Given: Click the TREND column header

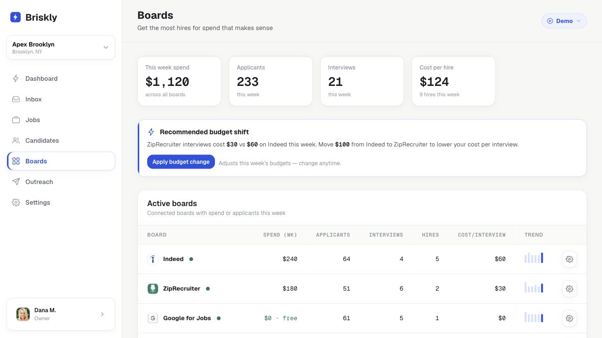Looking at the screenshot, I should [534, 235].
